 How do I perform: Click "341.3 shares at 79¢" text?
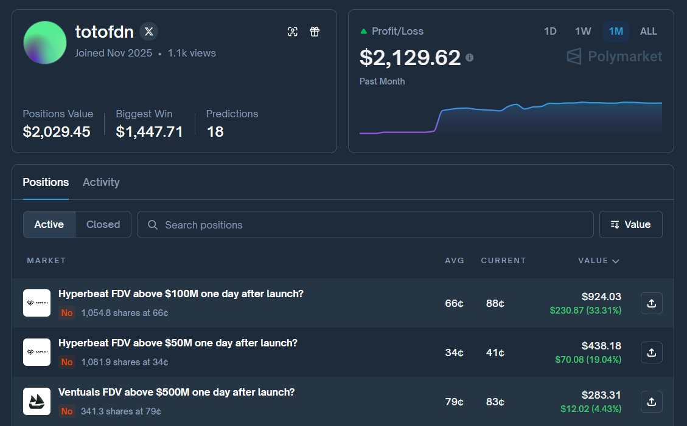point(121,411)
